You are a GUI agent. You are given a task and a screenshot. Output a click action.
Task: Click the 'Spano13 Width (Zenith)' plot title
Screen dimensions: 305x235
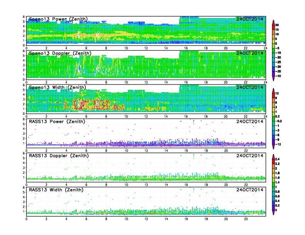(x=58, y=88)
